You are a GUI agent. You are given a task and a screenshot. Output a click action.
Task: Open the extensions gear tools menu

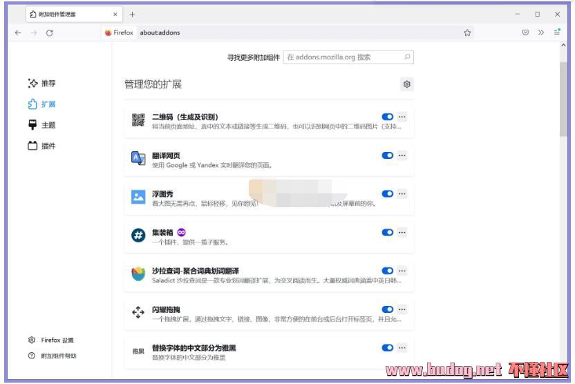pyautogui.click(x=406, y=84)
